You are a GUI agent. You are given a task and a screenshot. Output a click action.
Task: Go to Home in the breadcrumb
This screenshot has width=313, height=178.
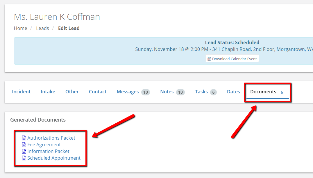point(20,29)
